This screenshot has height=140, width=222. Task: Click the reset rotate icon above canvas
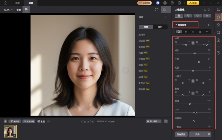tap(157, 10)
